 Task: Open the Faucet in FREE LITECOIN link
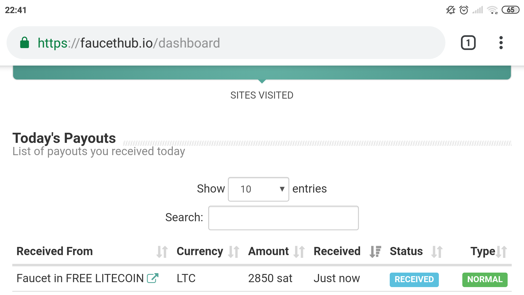pyautogui.click(x=80, y=278)
